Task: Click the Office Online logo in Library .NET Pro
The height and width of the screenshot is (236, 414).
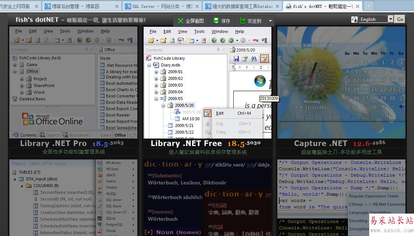Action: tap(52, 119)
